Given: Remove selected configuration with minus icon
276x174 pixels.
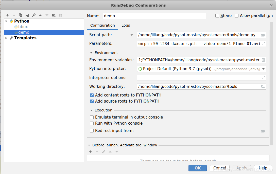Looking at the screenshot, I should 14,15.
